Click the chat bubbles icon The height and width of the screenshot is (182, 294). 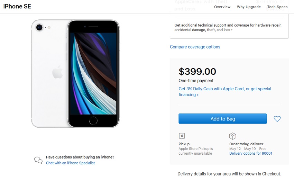click(38, 160)
